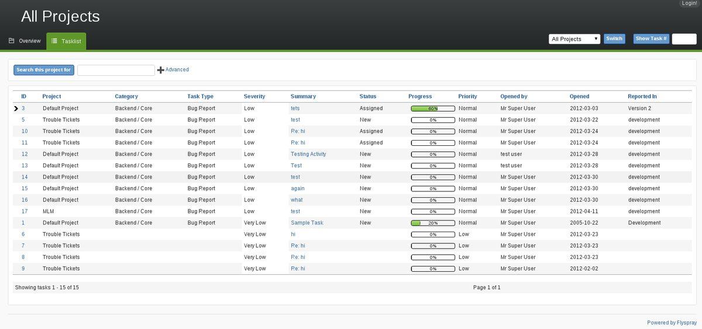Open task ID 3 link

pos(23,108)
